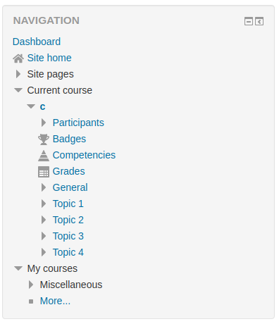Expand the Miscellaneous category arrow
Viewport: 279px width, 324px height.
pos(31,285)
